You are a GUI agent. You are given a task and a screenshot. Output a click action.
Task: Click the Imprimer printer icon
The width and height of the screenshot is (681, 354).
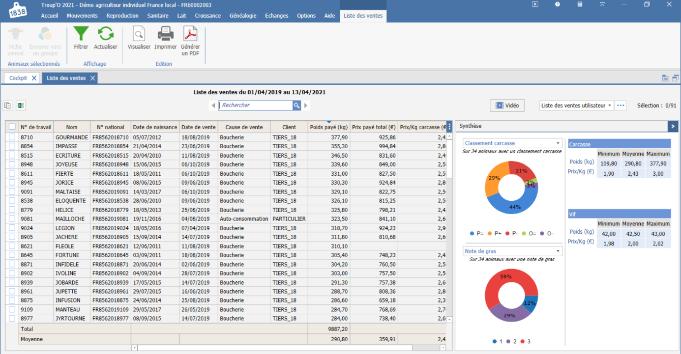[166, 34]
